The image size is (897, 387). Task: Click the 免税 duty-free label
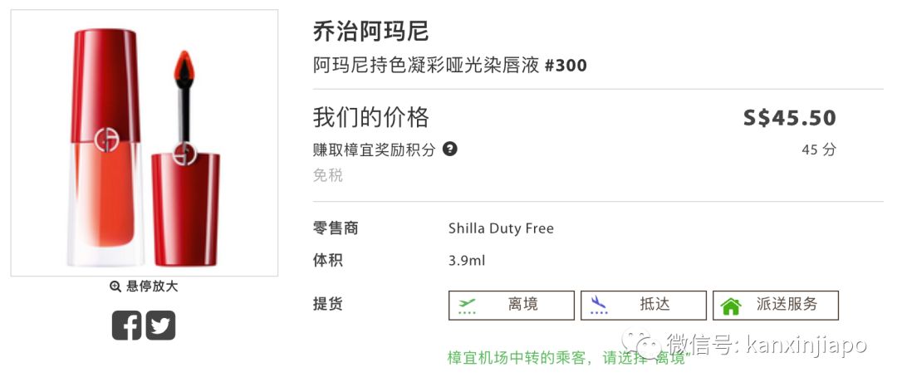click(x=327, y=175)
